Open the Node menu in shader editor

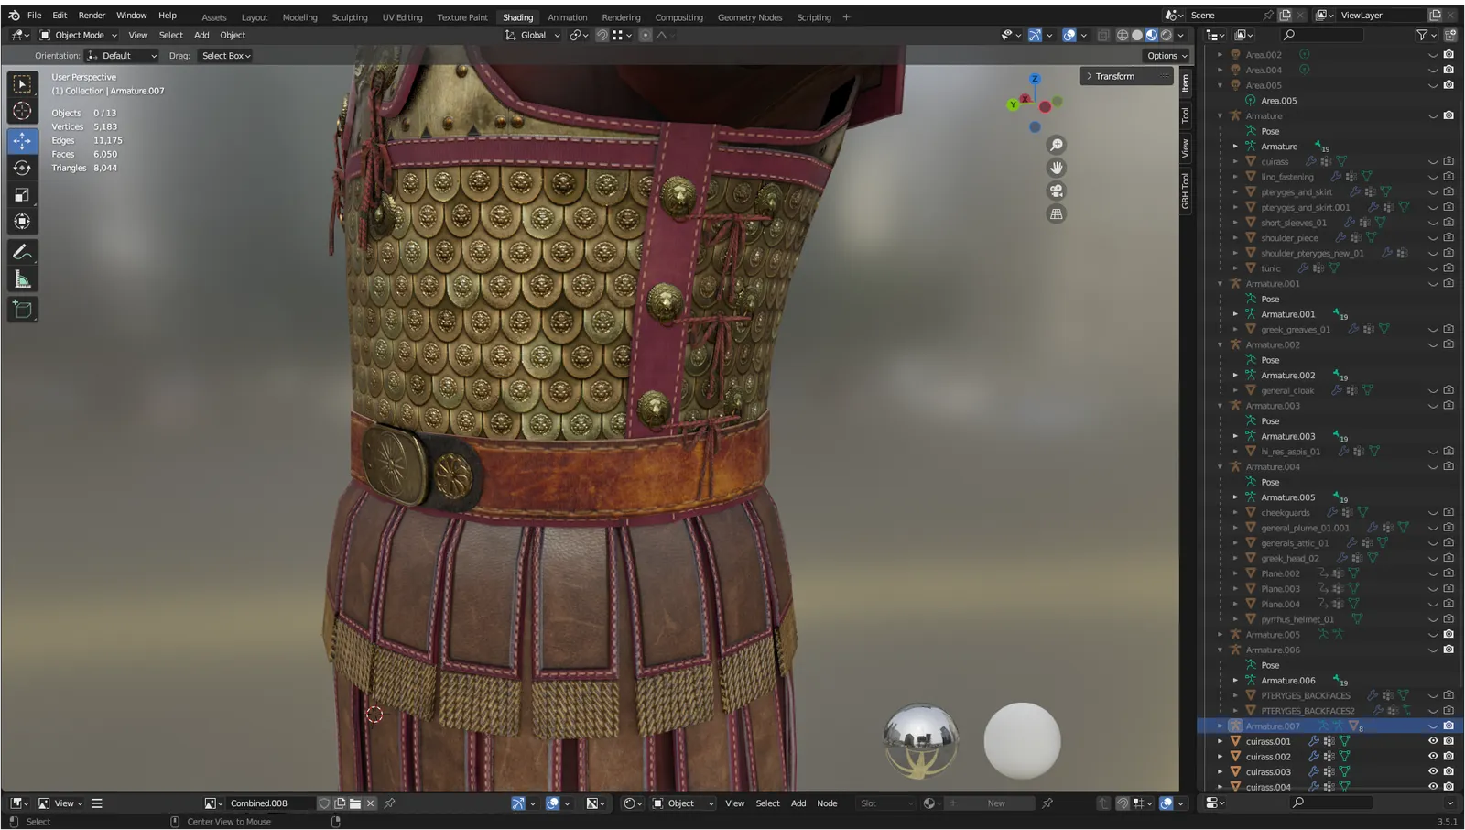coord(827,803)
